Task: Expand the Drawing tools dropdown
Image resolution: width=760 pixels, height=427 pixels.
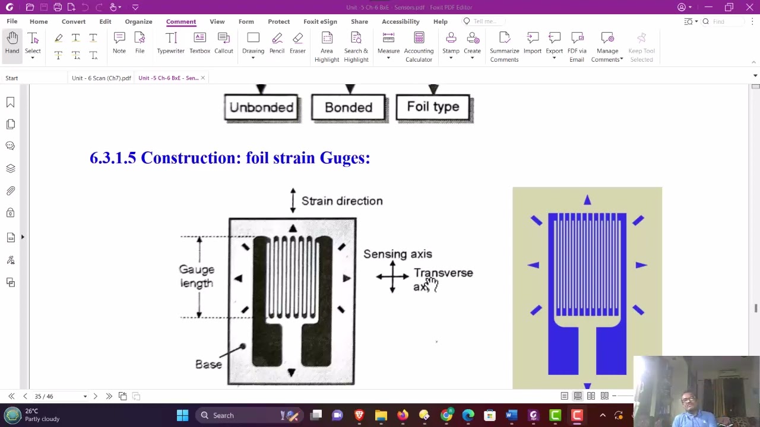Action: tap(253, 58)
